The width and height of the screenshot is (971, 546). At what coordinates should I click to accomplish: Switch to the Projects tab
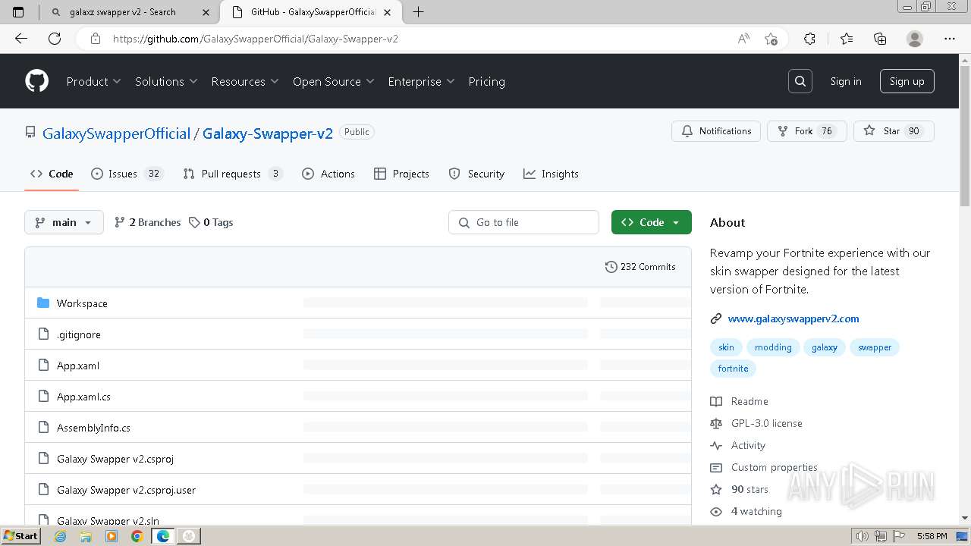(x=401, y=174)
